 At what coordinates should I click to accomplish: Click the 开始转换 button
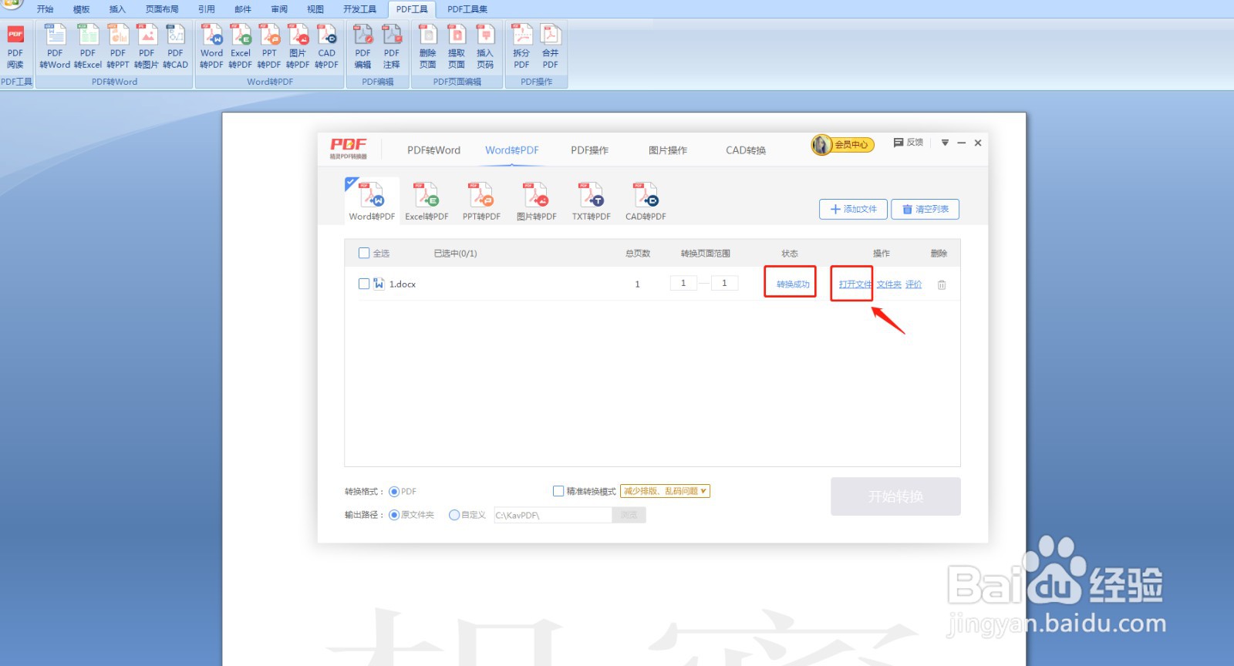896,496
